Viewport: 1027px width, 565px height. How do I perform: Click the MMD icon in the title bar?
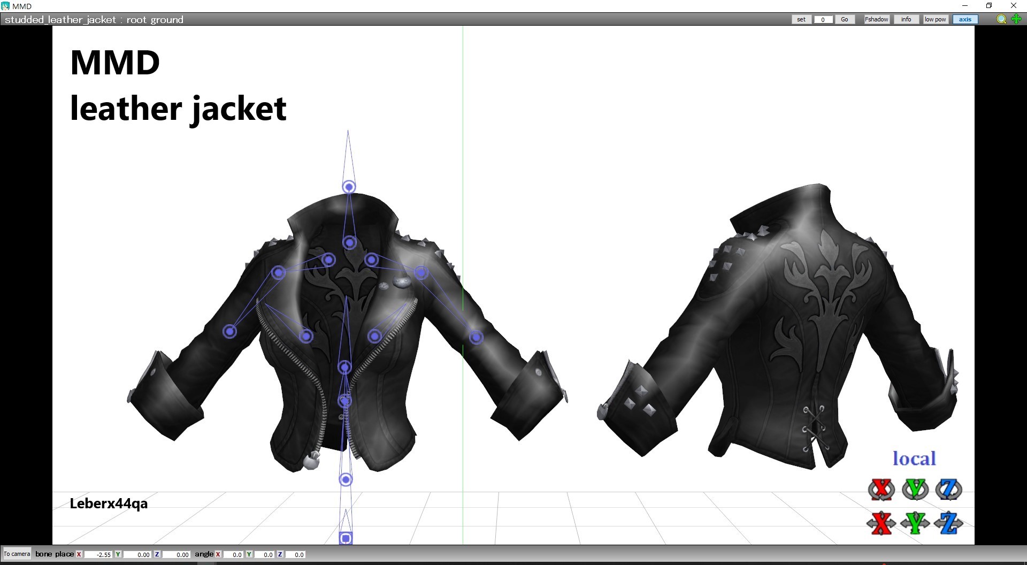point(5,6)
